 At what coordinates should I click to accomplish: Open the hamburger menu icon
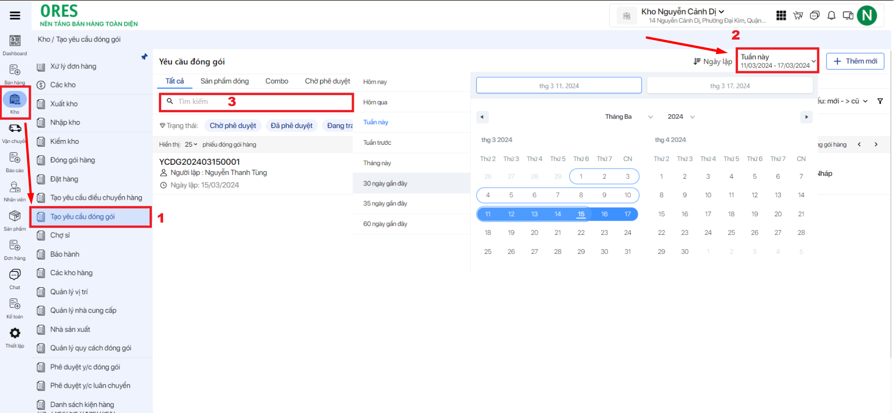[x=15, y=15]
